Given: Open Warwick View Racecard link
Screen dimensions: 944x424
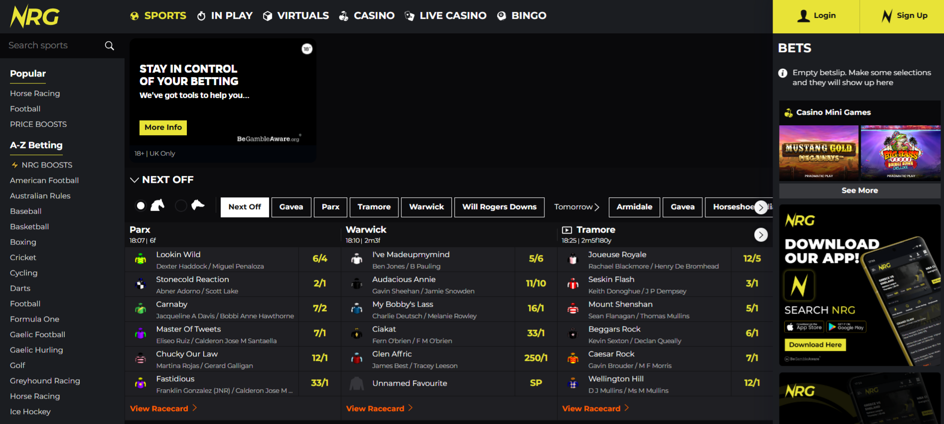Looking at the screenshot, I should click(x=380, y=409).
